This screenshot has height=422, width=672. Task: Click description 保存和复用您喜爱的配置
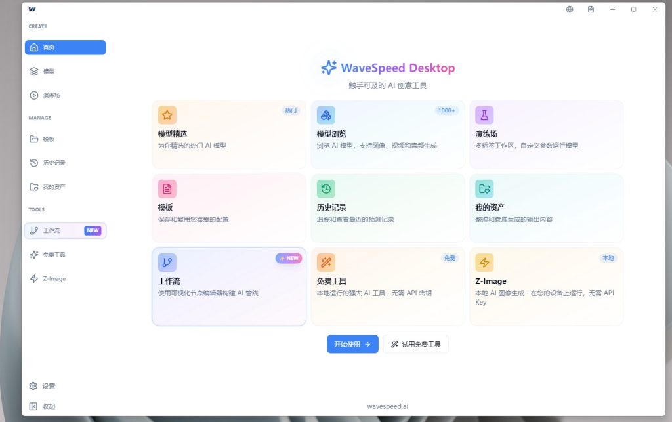pos(194,219)
